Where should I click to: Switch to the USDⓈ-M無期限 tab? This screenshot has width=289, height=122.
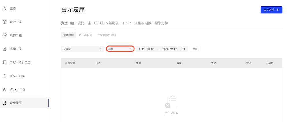click(106, 23)
